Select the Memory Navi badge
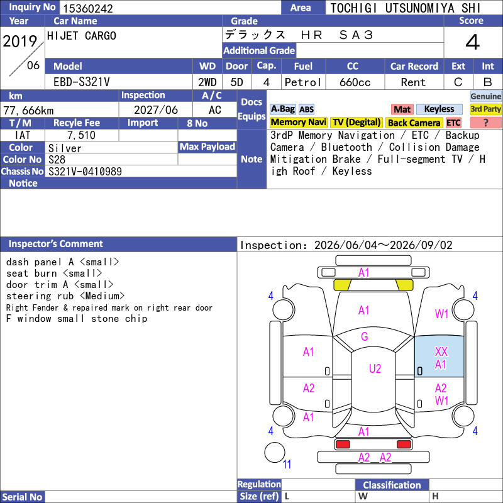This screenshot has height=503, width=503. [x=298, y=123]
